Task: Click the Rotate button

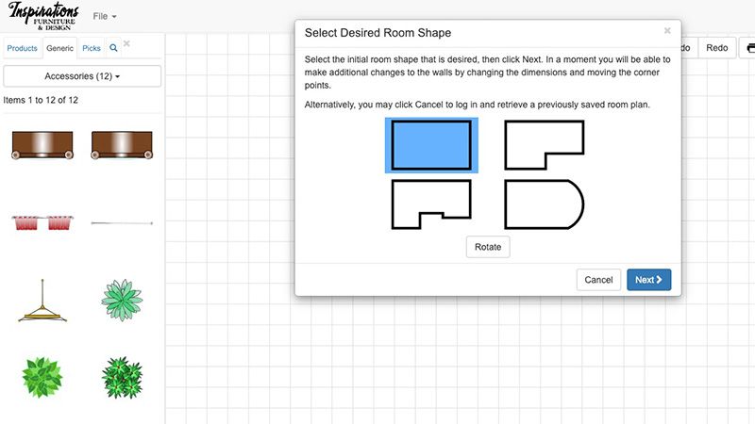Action: coord(488,247)
